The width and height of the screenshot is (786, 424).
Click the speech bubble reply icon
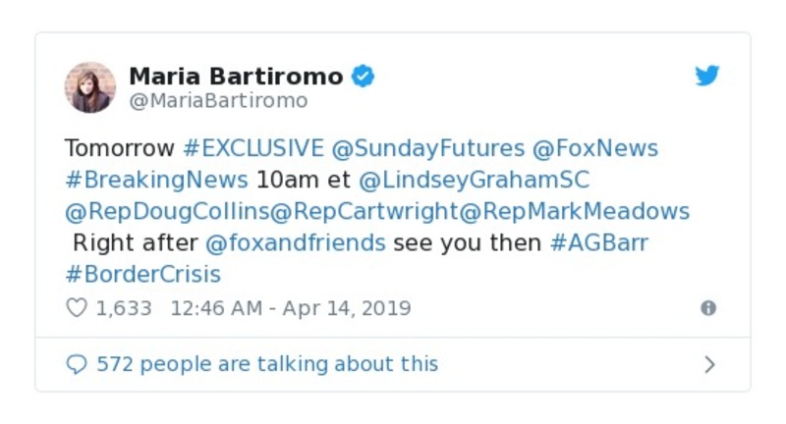[x=77, y=364]
